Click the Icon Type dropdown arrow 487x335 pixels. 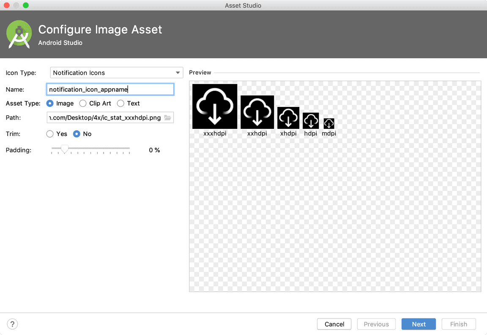[177, 73]
